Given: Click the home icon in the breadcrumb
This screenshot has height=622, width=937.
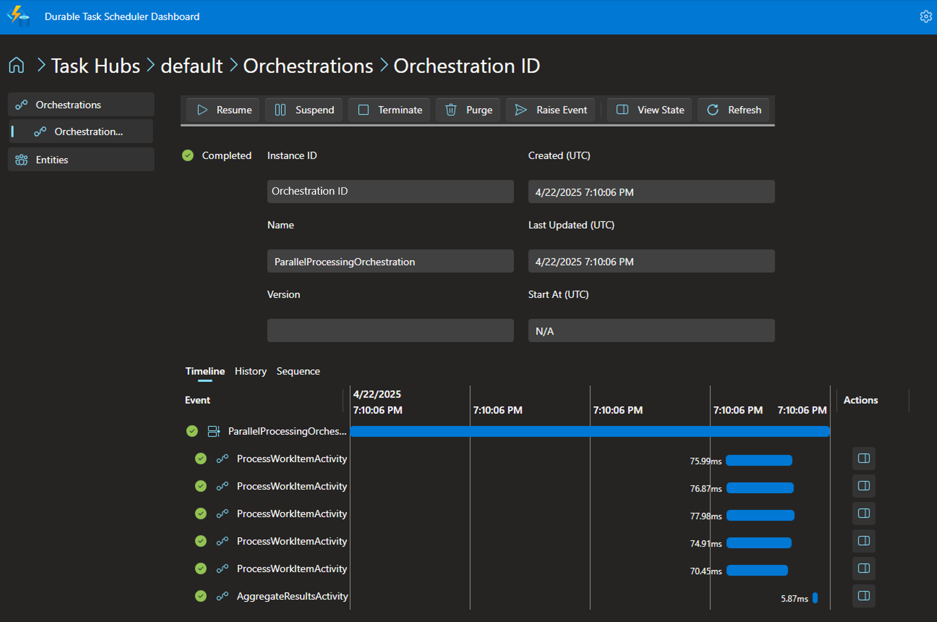Looking at the screenshot, I should tap(16, 65).
